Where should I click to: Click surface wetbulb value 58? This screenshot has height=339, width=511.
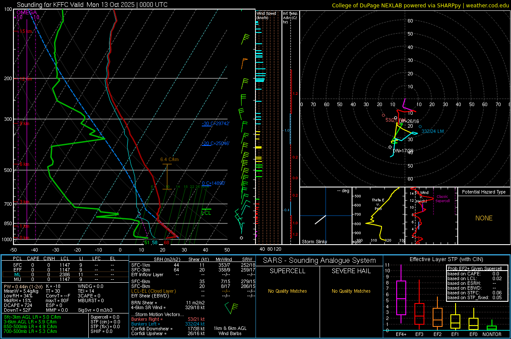(155, 242)
